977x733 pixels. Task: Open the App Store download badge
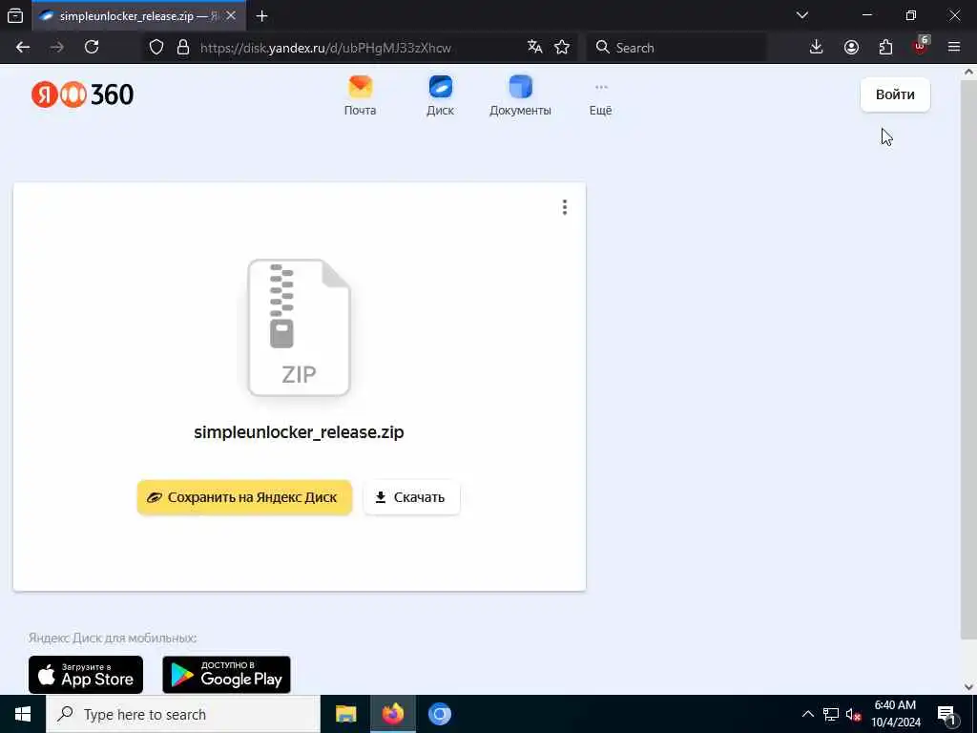click(86, 675)
